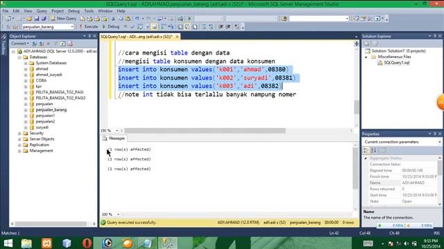
Task: Collapse the ADI\AHMAD server node
Action: click(x=13, y=51)
